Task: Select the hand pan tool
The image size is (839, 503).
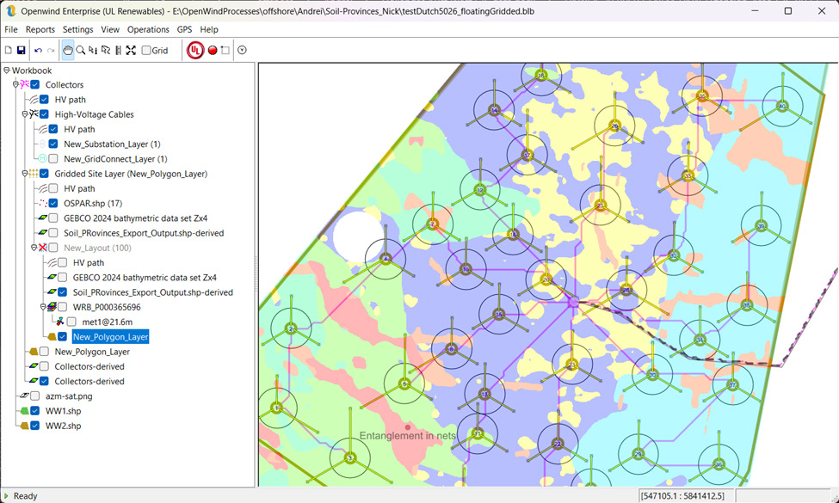Action: pyautogui.click(x=68, y=51)
